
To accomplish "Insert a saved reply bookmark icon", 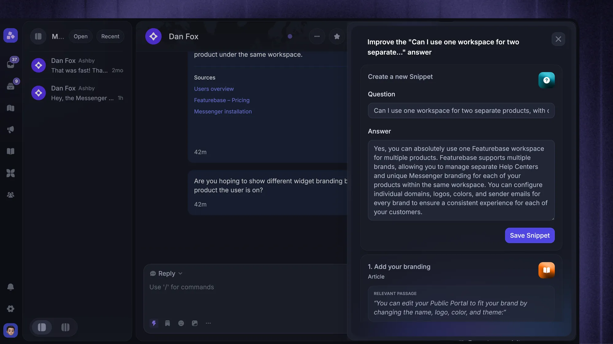I will tap(167, 323).
